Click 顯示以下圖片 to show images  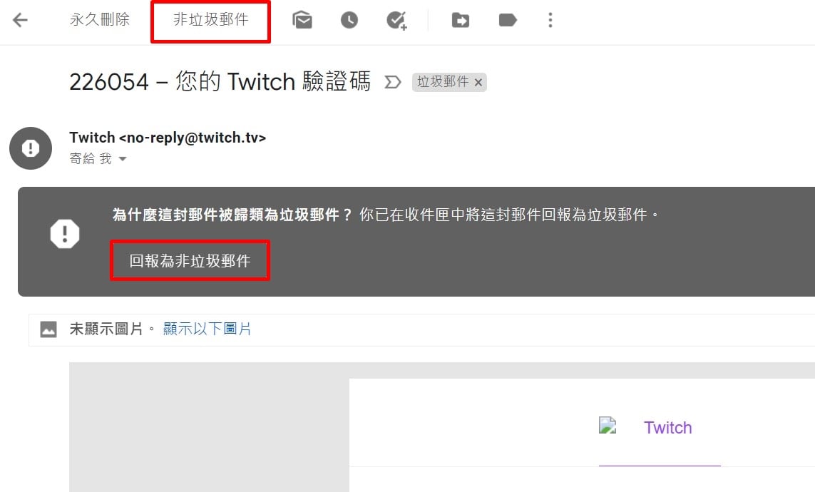coord(207,329)
